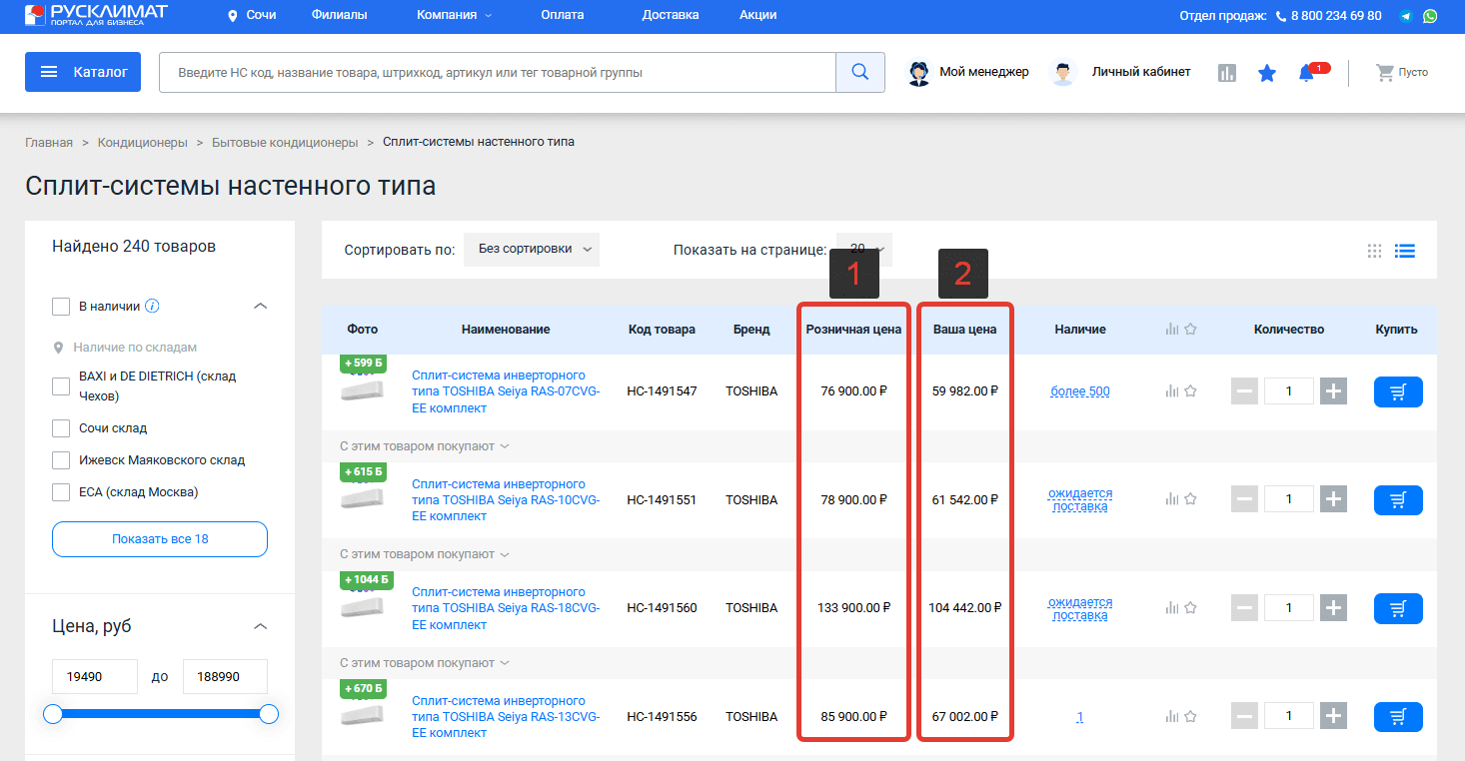This screenshot has height=761, width=1465.
Task: Check Сочи склад checkbox
Action: (x=61, y=428)
